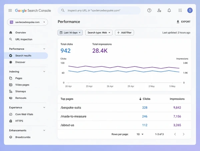200x151 pixels.
Task: Click the 328 clicks value for /bespoke-suits
Action: tap(145, 108)
